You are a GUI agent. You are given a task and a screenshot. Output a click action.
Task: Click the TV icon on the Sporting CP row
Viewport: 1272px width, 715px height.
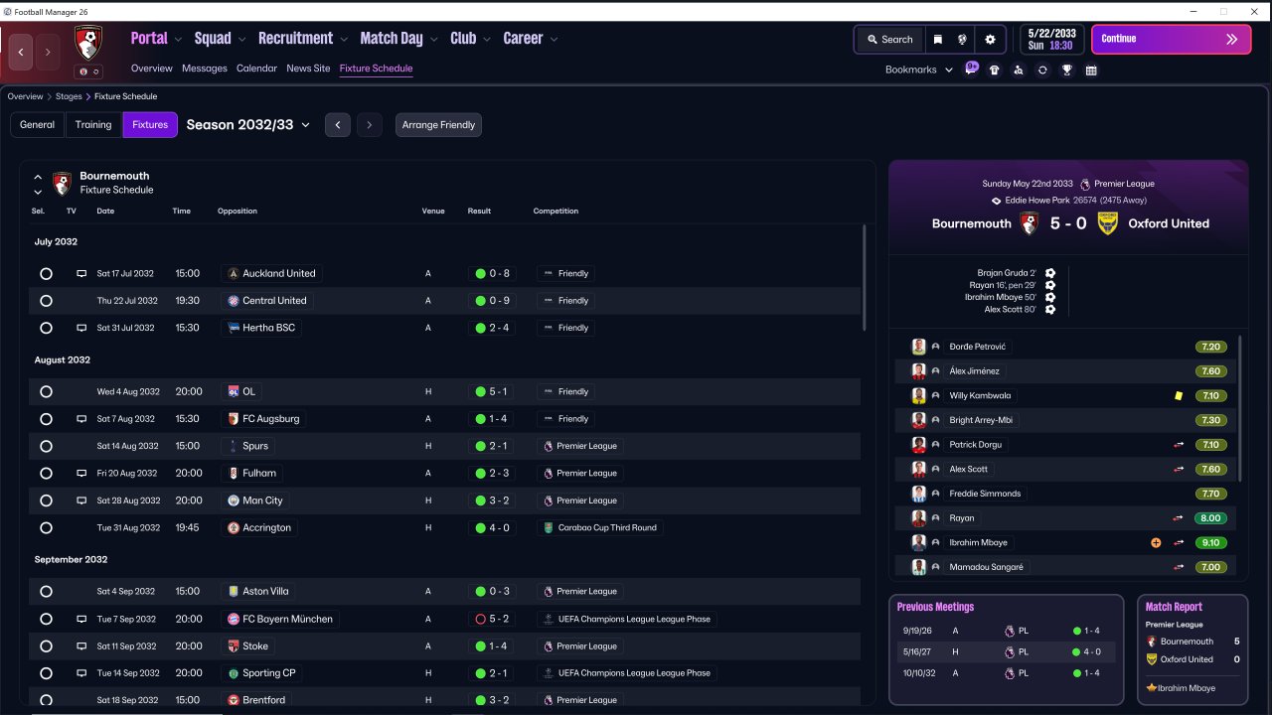click(x=81, y=673)
